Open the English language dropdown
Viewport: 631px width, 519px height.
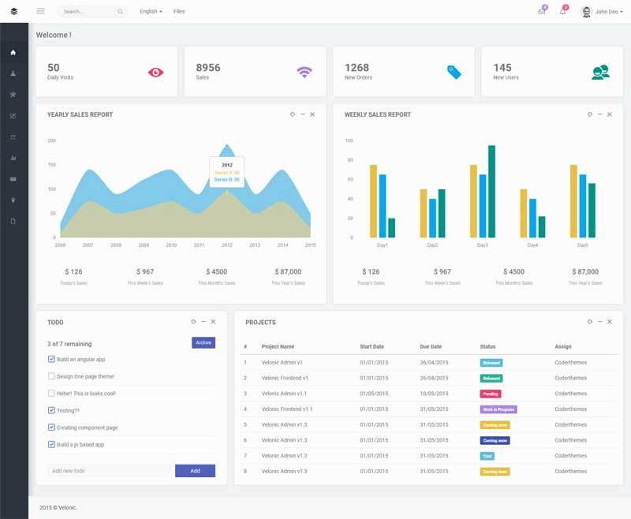point(151,12)
